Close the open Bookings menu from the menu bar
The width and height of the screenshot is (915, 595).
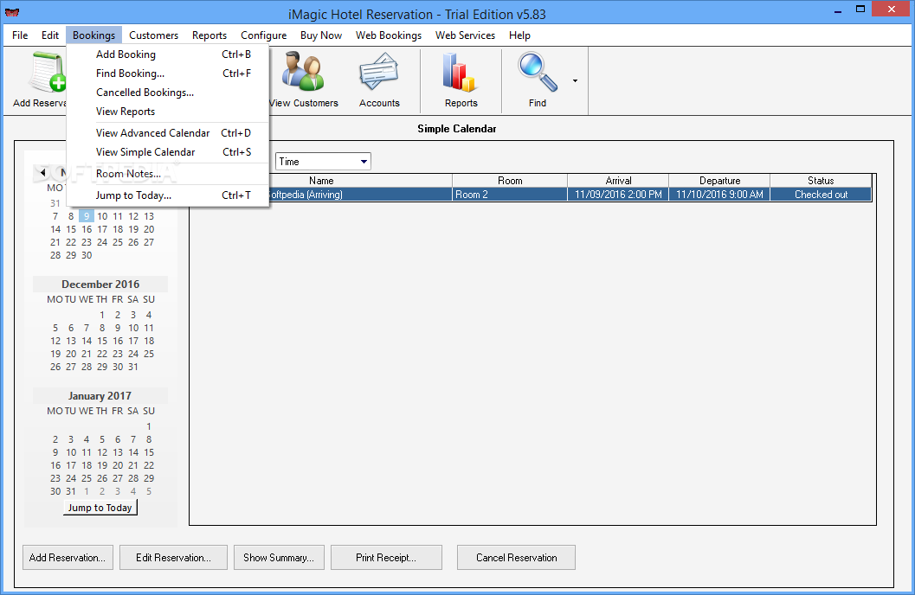click(94, 35)
